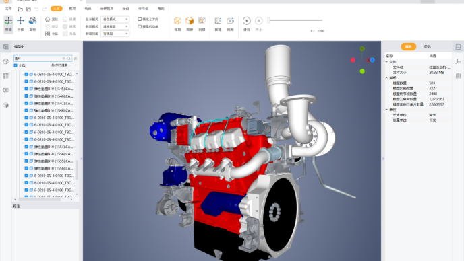Collapse the 文件 section in properties panel
Image resolution: width=464 pixels, height=261 pixels.
386,62
